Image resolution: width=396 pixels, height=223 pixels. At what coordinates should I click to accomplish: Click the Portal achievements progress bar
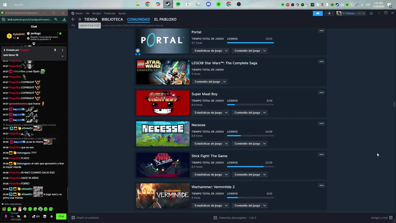click(250, 43)
